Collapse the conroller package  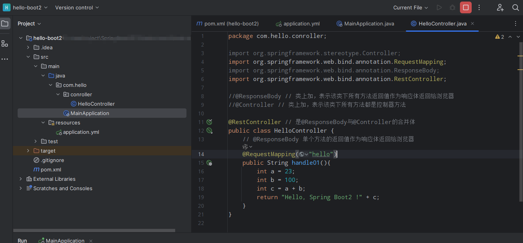click(58, 94)
